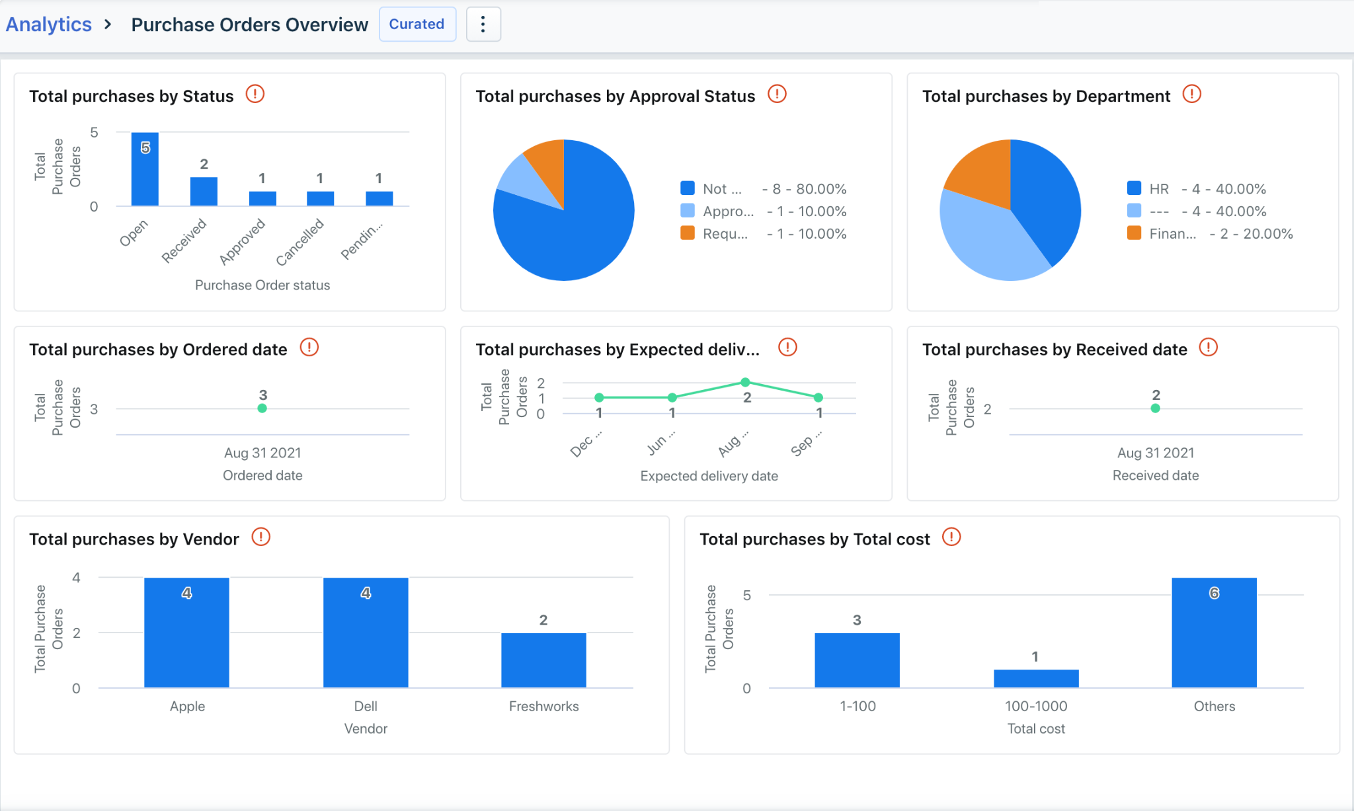Click alert icon next to Total cost title
The image size is (1354, 811).
(951, 537)
